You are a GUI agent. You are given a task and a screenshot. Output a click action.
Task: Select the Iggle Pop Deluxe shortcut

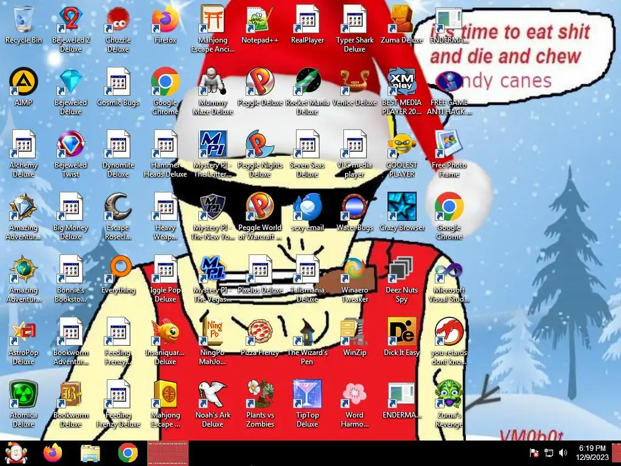pos(165,278)
